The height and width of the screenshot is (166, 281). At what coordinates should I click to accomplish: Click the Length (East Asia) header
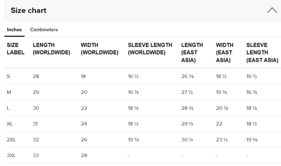tap(192, 52)
